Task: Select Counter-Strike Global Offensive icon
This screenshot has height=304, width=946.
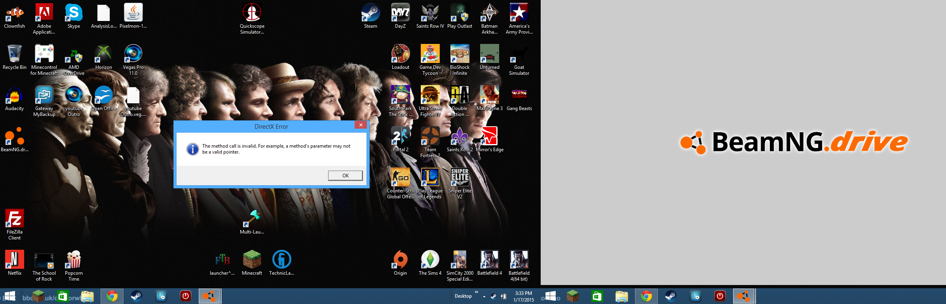Action: pos(400,184)
